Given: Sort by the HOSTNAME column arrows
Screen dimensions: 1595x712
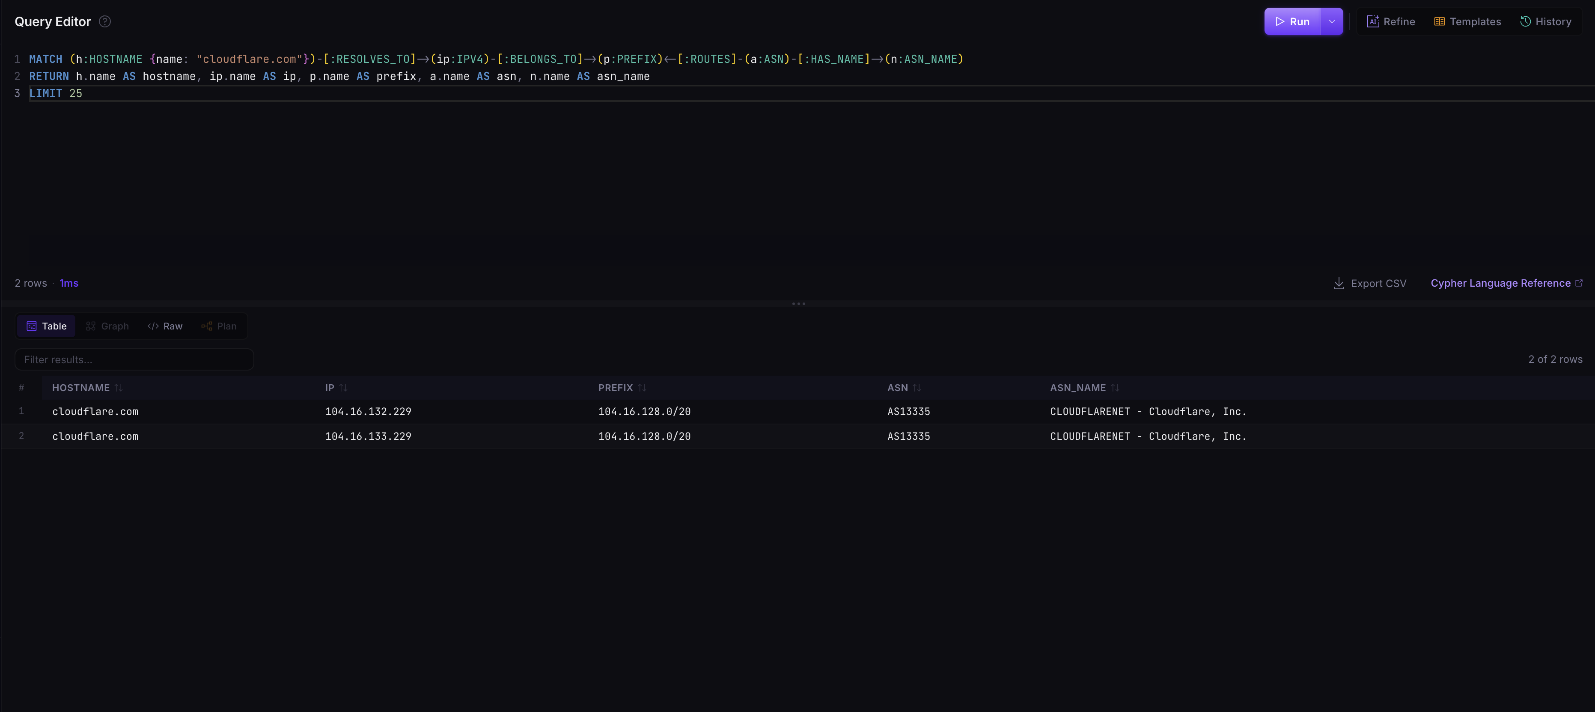Looking at the screenshot, I should [x=118, y=388].
